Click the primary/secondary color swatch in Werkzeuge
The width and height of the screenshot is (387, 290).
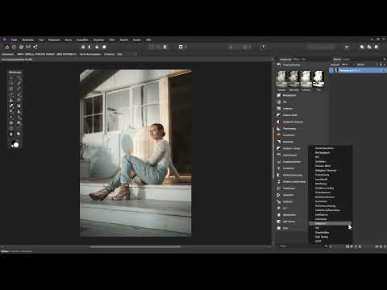point(15,144)
